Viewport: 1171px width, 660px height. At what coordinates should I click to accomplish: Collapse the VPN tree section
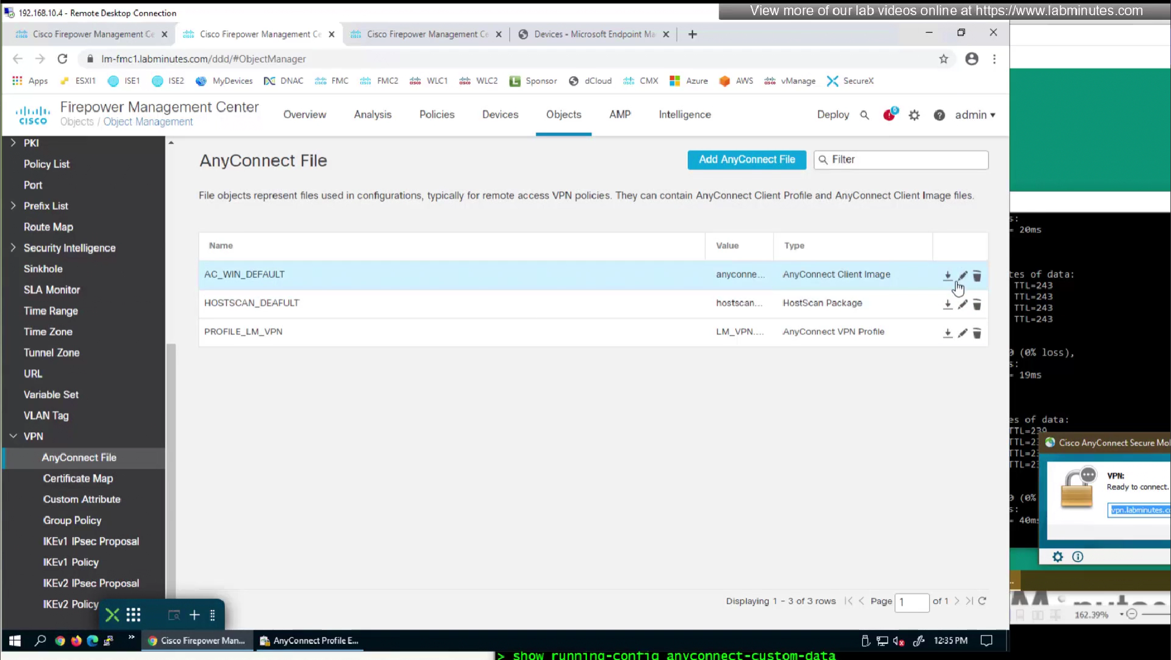tap(13, 436)
